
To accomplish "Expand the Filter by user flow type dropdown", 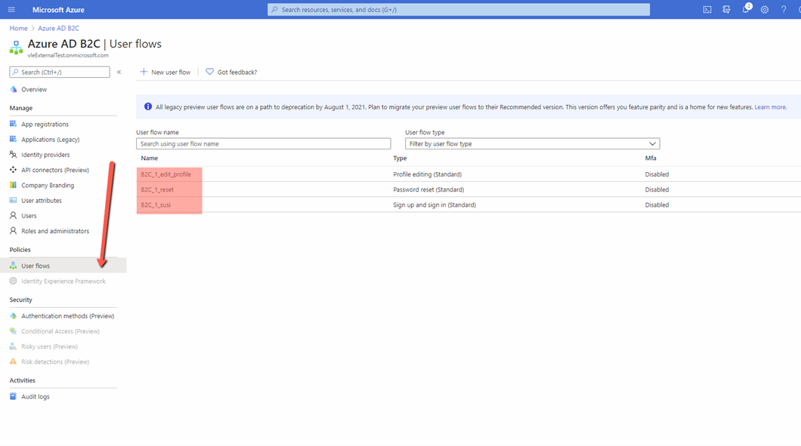I will pyautogui.click(x=532, y=143).
